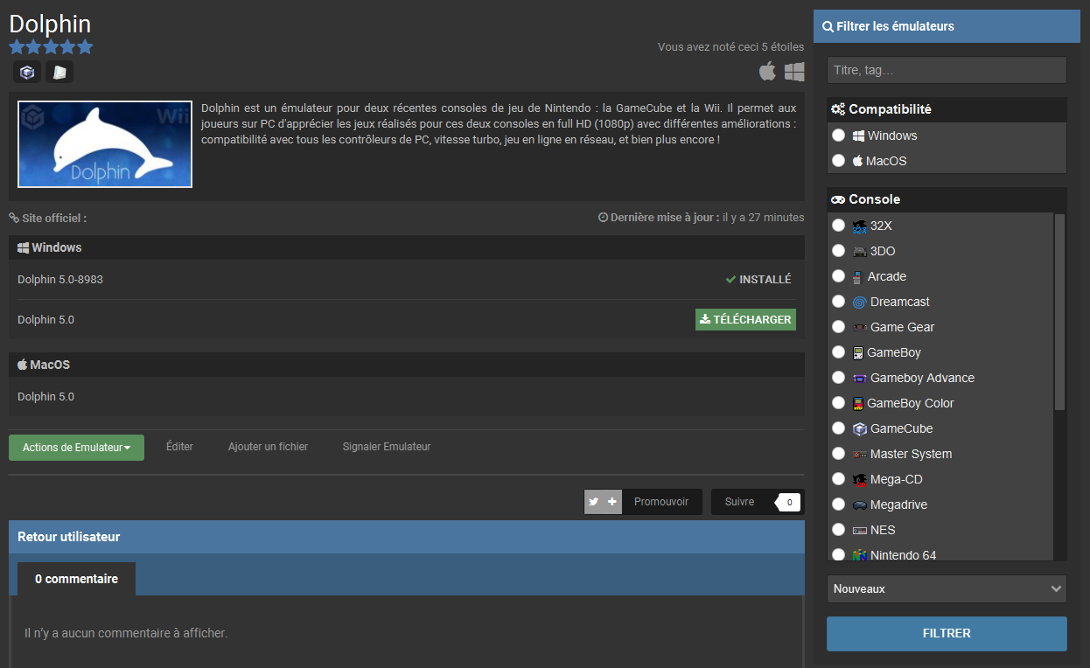Click the Windows logo in the Compatibilité filter
The height and width of the screenshot is (668, 1090).
click(x=859, y=136)
